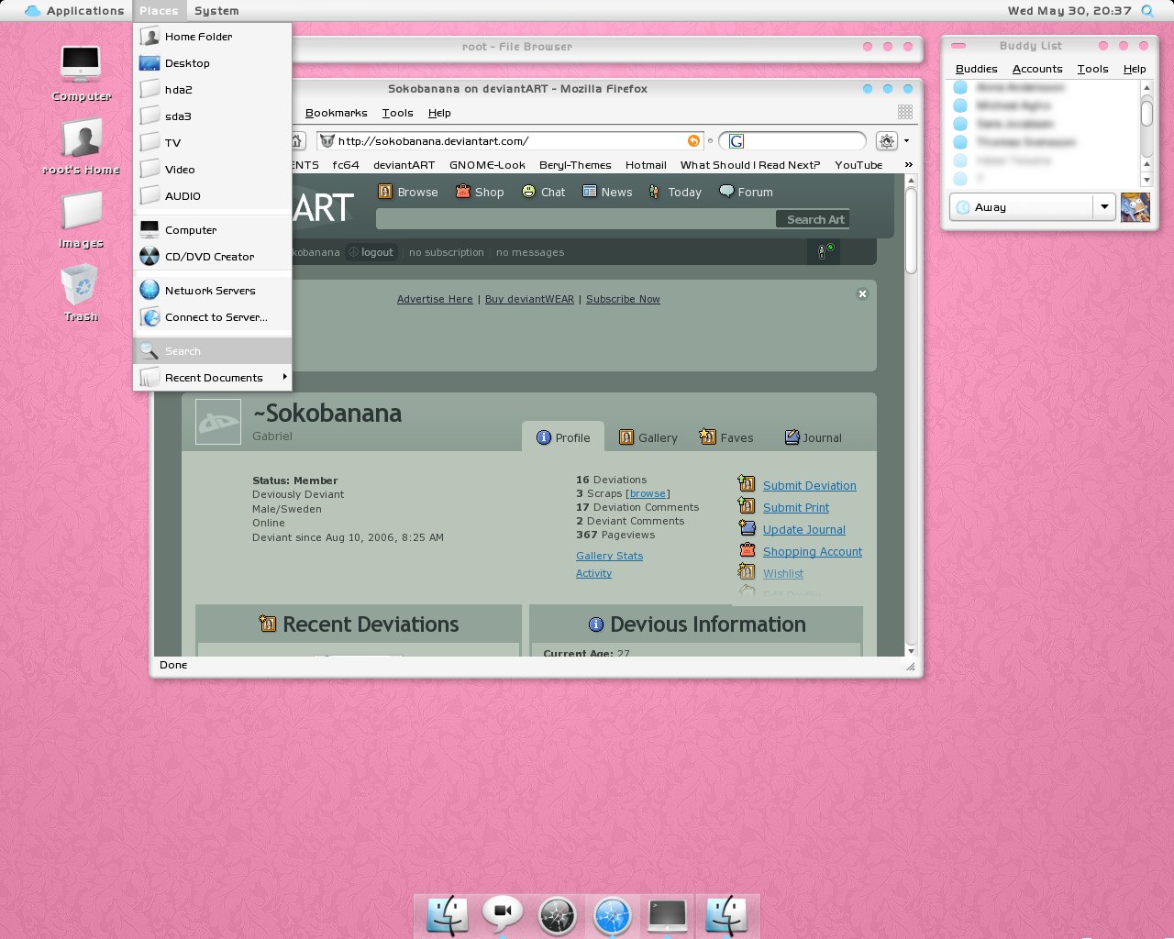The image size is (1174, 939).
Task: Click the Search Art button
Action: tap(813, 219)
